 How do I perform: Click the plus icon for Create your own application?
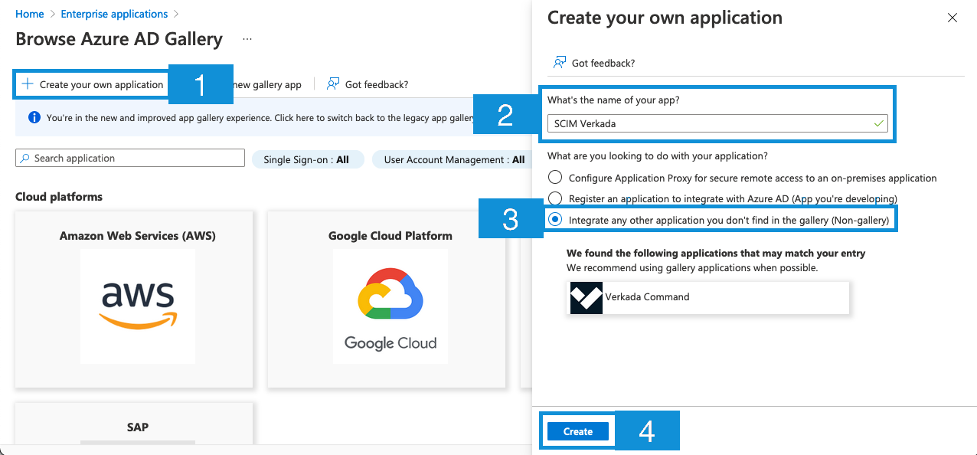[28, 84]
